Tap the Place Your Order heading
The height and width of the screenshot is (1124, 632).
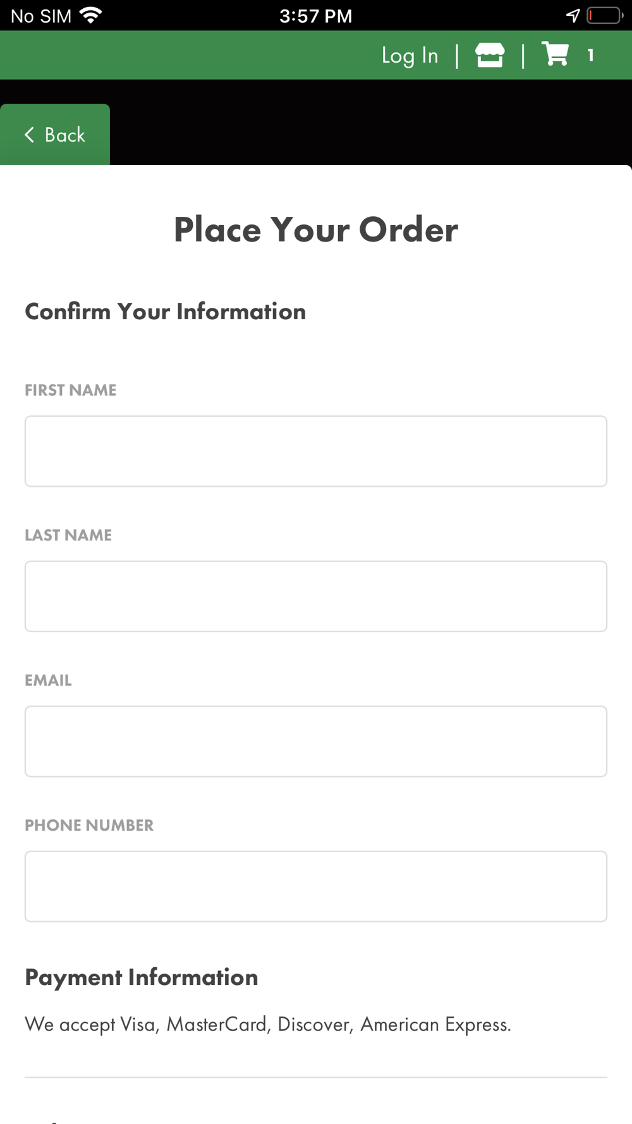click(x=316, y=229)
